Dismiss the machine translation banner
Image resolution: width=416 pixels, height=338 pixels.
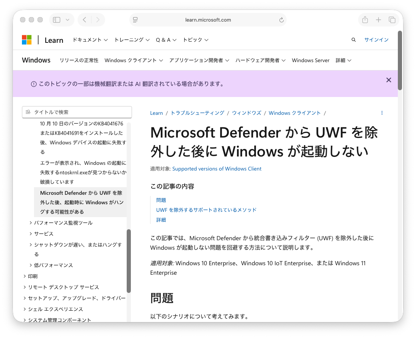[x=388, y=80]
